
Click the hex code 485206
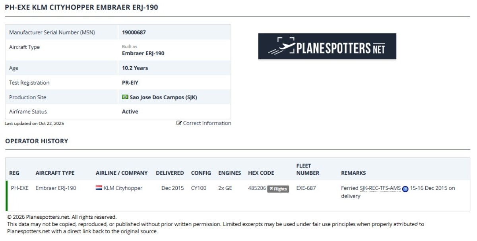pos(257,188)
